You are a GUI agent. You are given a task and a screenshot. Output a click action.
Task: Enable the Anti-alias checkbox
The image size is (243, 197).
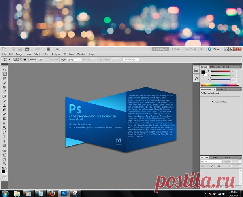click(x=48, y=59)
